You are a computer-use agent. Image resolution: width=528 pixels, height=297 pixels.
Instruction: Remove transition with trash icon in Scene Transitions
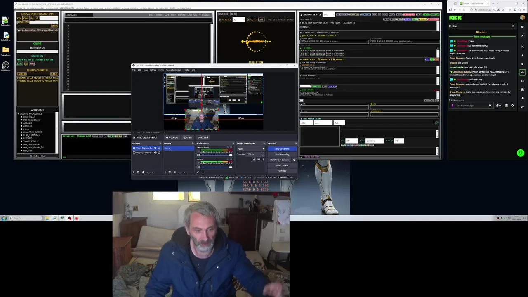(259, 159)
